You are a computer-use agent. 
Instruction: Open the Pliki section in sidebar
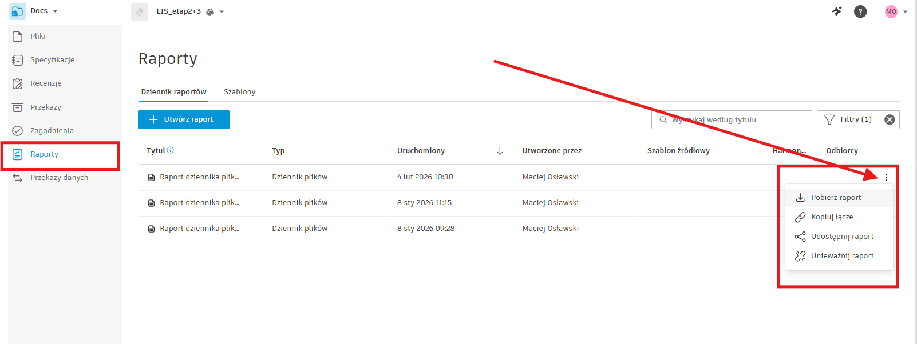pos(38,37)
